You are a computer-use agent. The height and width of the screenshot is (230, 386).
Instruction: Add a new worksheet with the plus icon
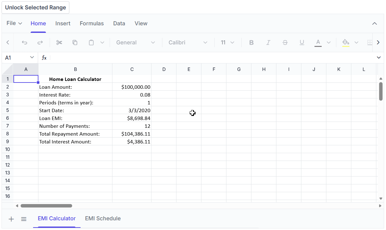click(11, 219)
